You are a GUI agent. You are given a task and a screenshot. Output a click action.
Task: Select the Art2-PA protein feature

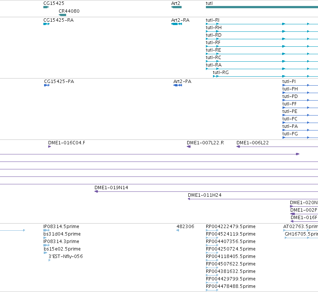pos(177,85)
